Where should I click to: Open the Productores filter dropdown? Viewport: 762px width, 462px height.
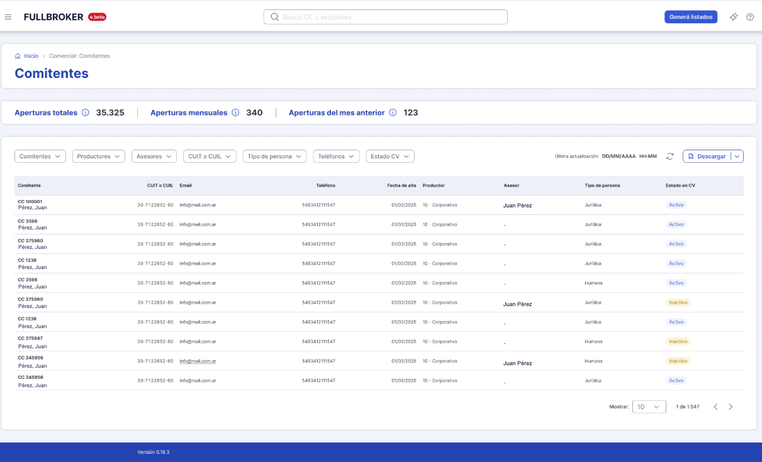coord(99,157)
